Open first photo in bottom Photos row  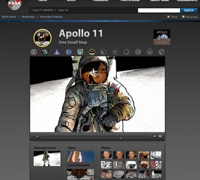(x=106, y=174)
